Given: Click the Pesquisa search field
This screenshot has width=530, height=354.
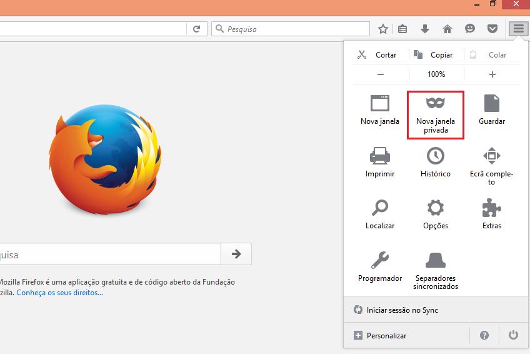Looking at the screenshot, I should (294, 29).
